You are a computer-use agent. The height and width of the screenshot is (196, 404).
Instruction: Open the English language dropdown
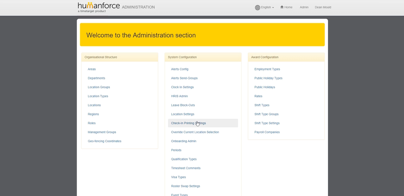(x=267, y=7)
